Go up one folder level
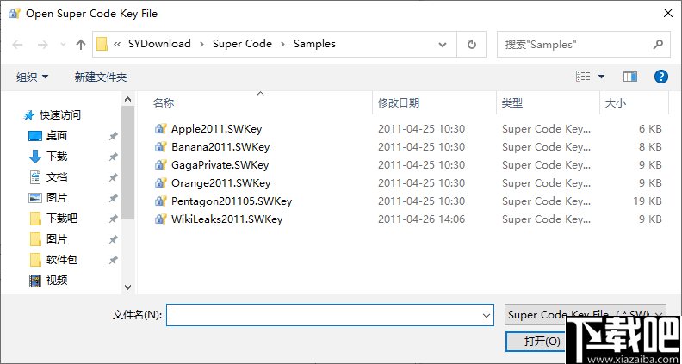 pos(80,45)
